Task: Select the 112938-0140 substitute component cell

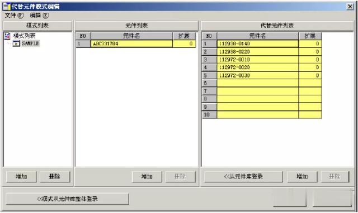Action: 257,43
